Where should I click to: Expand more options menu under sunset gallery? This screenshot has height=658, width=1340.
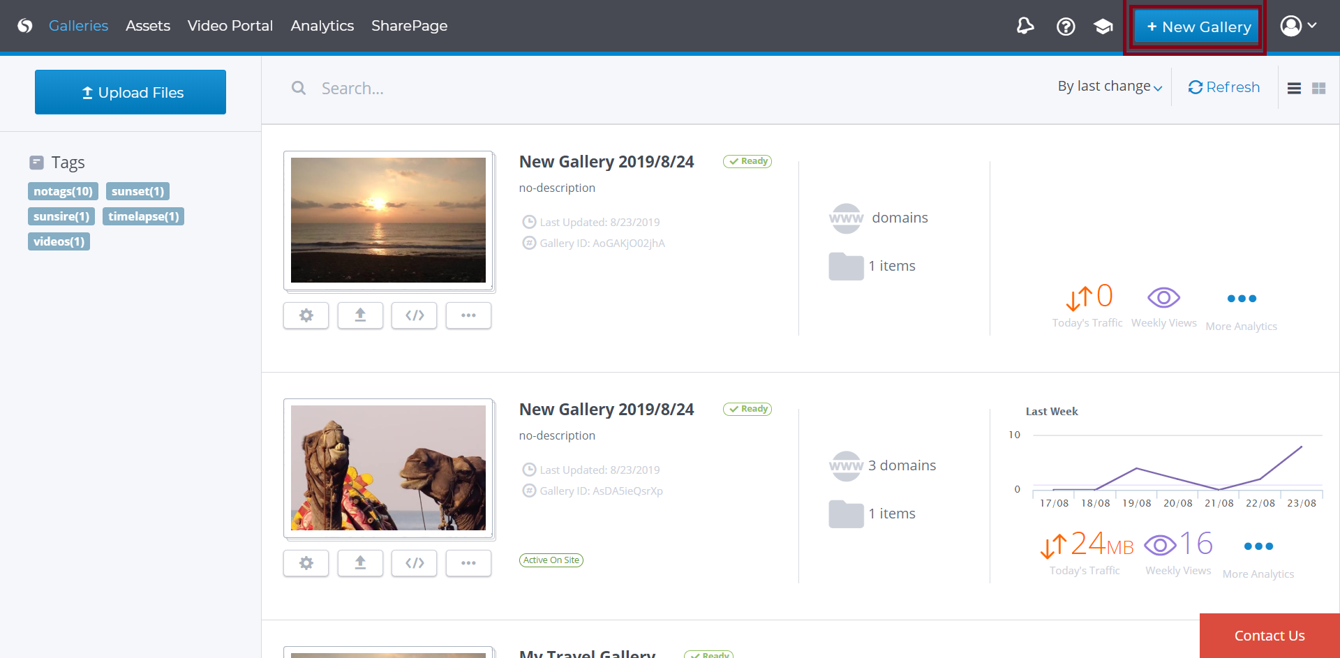(x=468, y=315)
